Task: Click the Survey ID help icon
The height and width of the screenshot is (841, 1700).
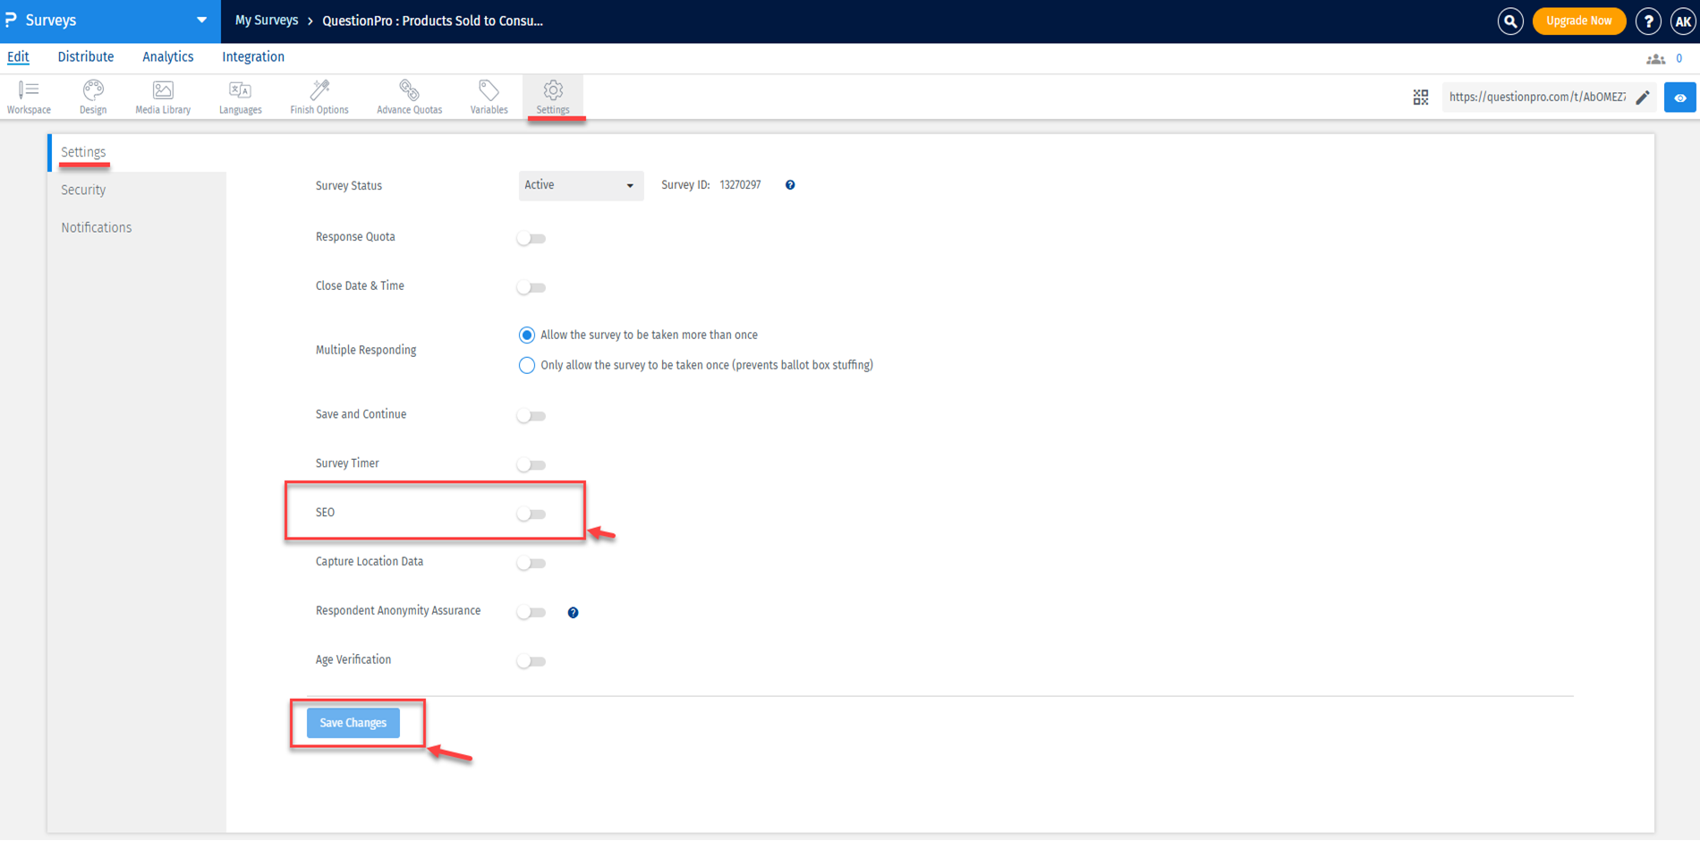Action: point(790,185)
